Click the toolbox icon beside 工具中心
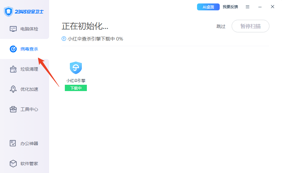Image resolution: width=282 pixels, height=173 pixels. [13, 109]
